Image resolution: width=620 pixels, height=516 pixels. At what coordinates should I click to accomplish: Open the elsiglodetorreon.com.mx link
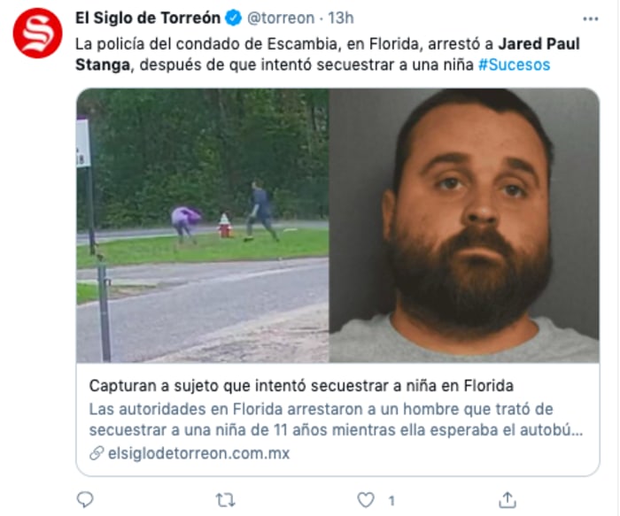199,453
